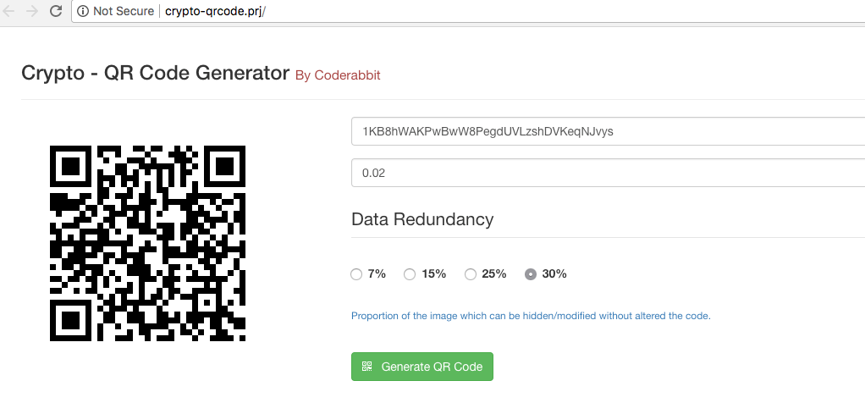Open site info circle icon
The image size is (865, 414).
coord(83,12)
